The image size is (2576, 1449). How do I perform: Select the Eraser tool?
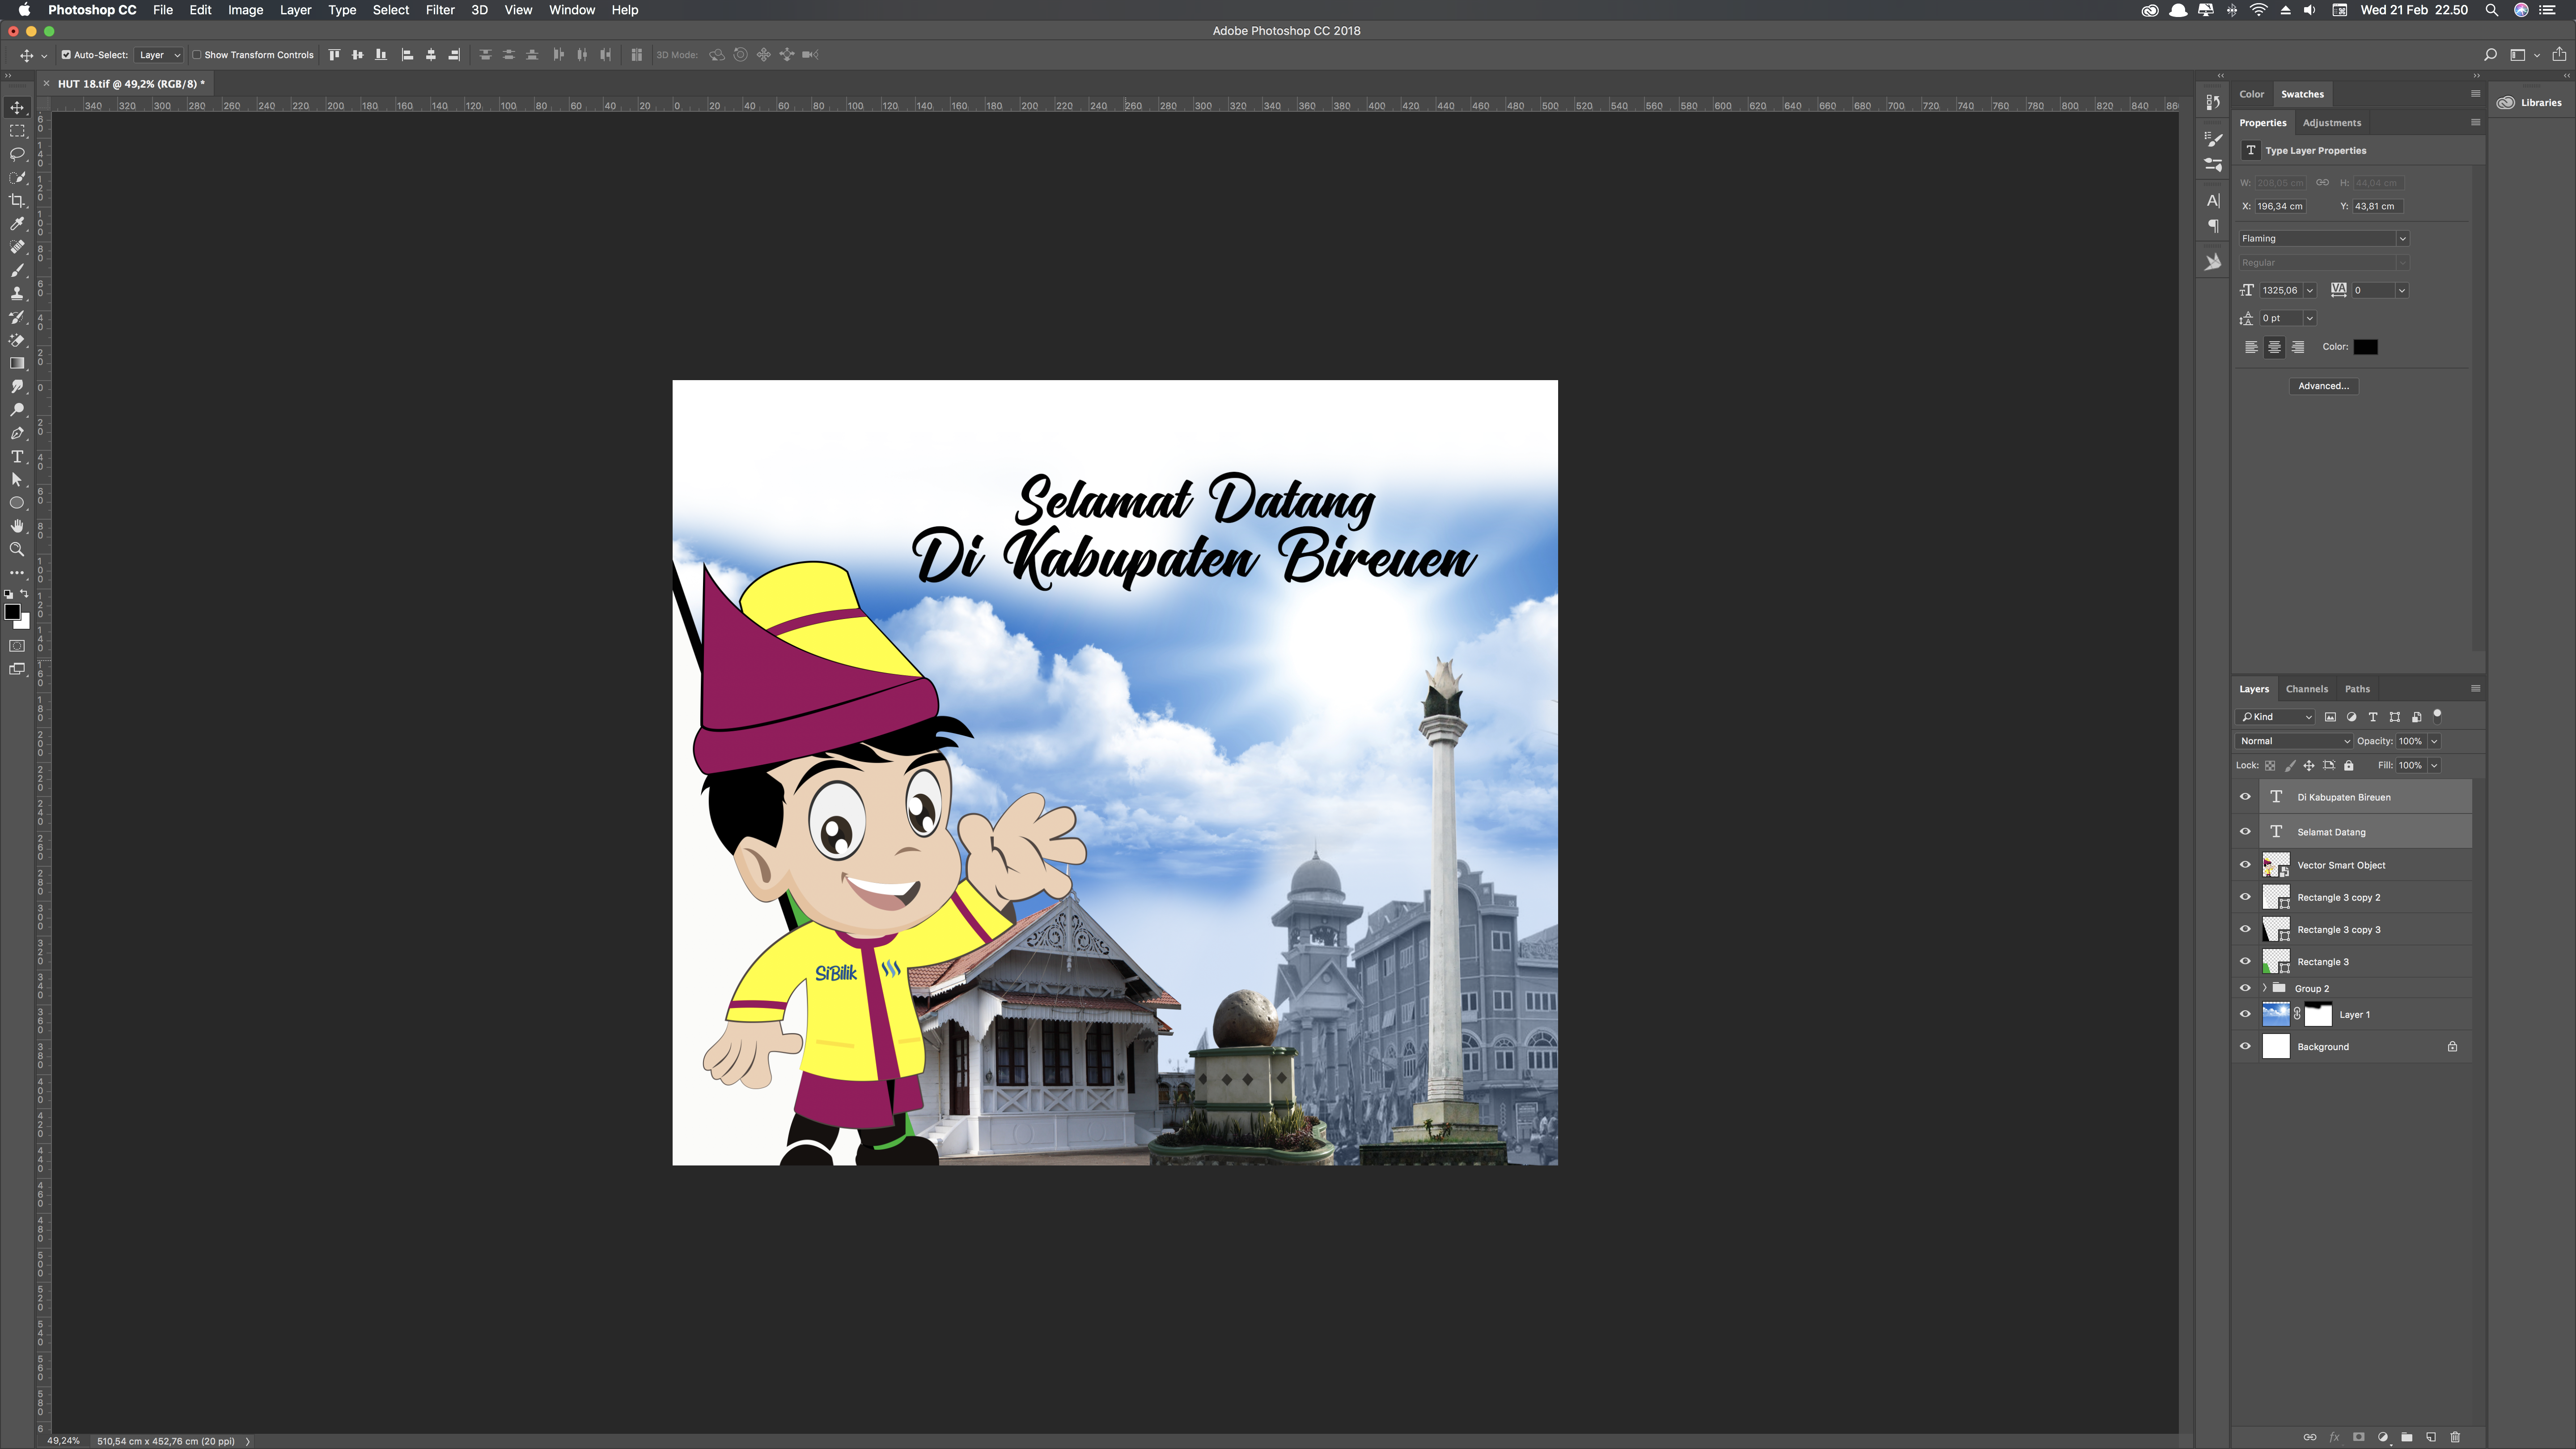pyautogui.click(x=17, y=340)
